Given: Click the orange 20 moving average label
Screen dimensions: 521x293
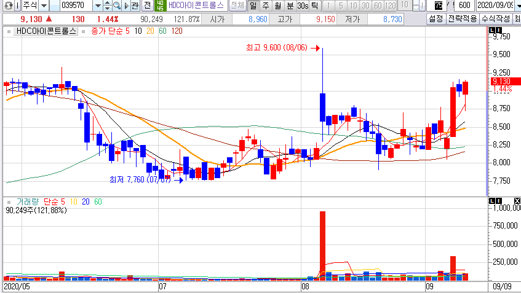Looking at the screenshot, I should (150, 31).
